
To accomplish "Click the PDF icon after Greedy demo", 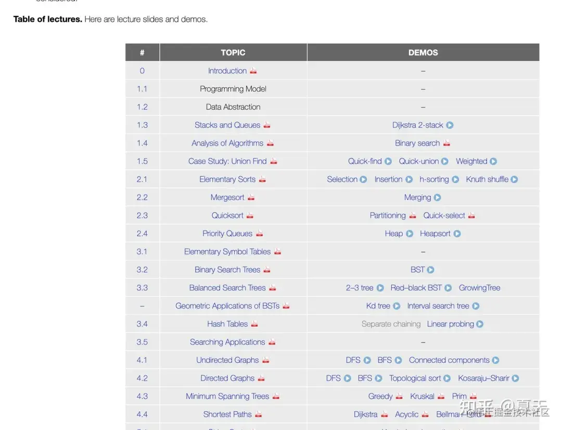I will click(399, 396).
